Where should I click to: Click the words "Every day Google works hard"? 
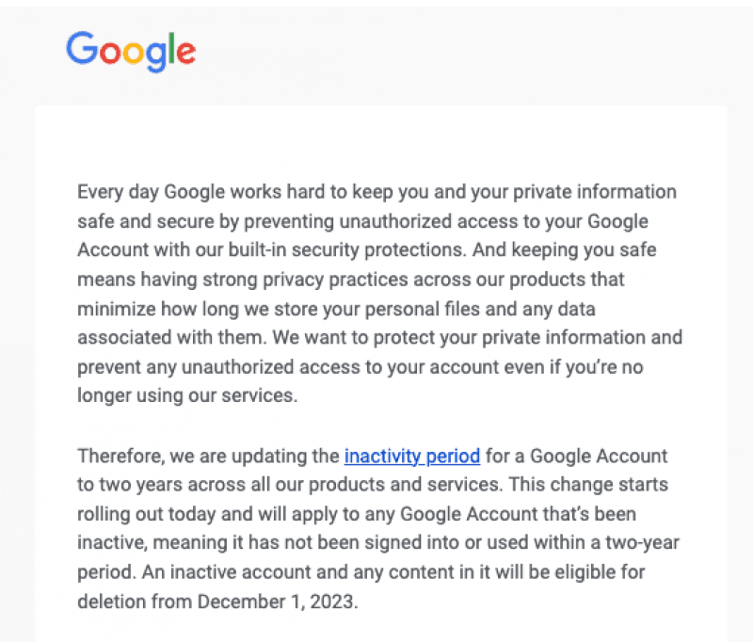[192, 192]
